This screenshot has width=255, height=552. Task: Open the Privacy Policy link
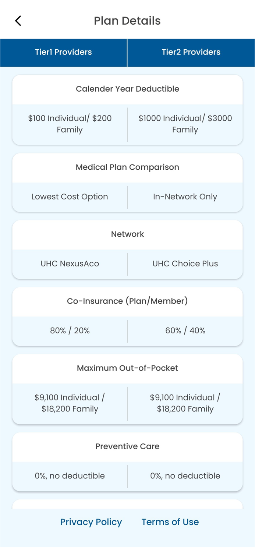tap(91, 522)
